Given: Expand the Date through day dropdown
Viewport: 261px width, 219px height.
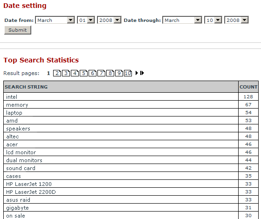Looking at the screenshot, I should pos(213,20).
